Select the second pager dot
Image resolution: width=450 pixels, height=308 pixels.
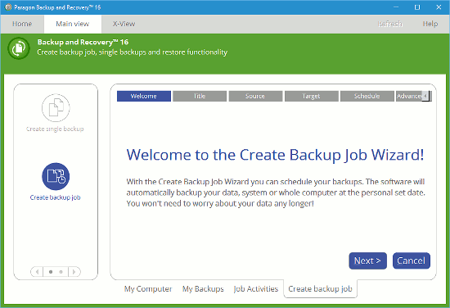61,271
